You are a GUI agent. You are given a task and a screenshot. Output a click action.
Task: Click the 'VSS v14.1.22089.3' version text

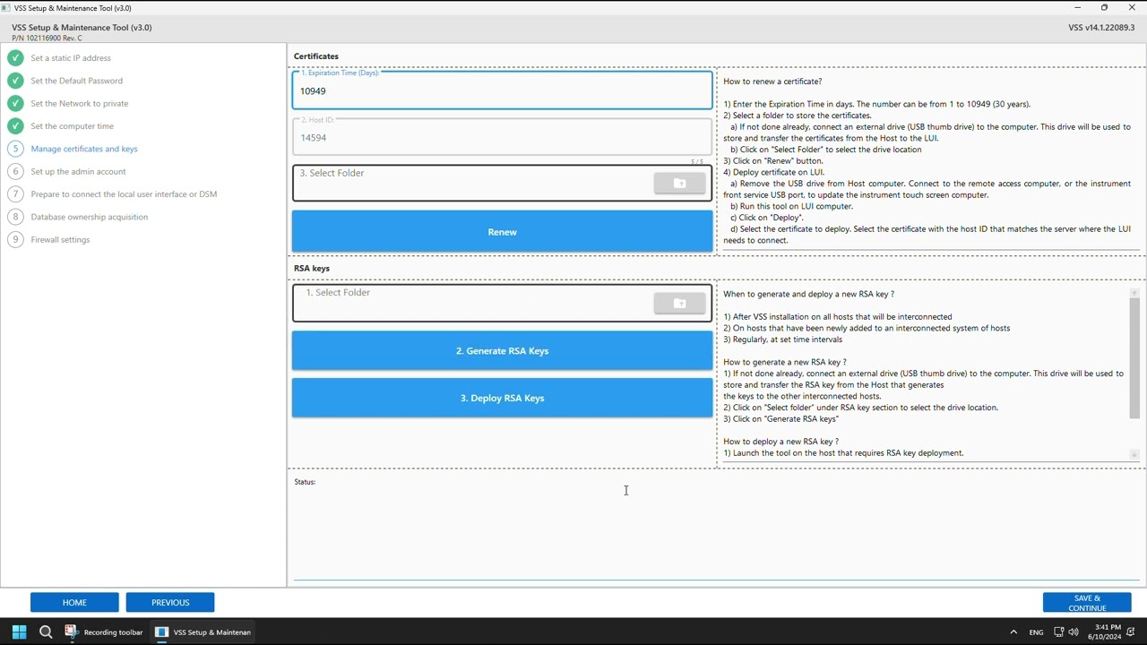click(x=1101, y=28)
